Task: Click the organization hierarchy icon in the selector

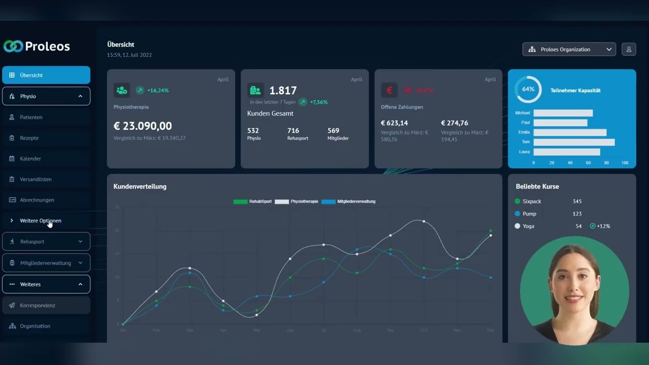Action: (x=532, y=49)
